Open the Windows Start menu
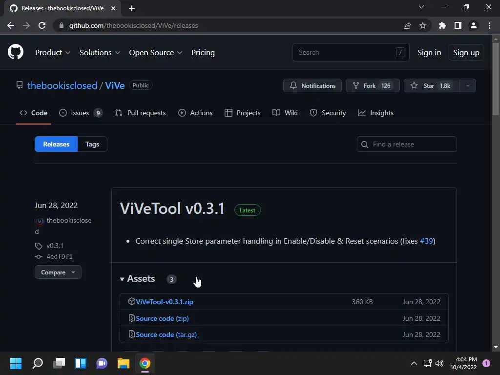Viewport: 500px width, 375px height. point(16,363)
